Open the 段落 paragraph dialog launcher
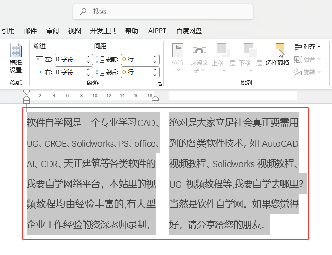Viewport: 332px width, 255px height. [x=160, y=84]
